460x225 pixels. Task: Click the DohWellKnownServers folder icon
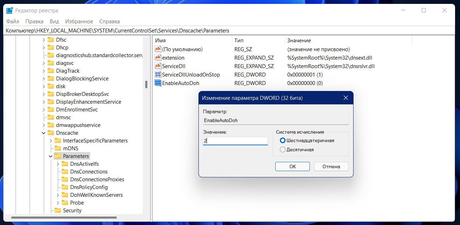(x=65, y=195)
